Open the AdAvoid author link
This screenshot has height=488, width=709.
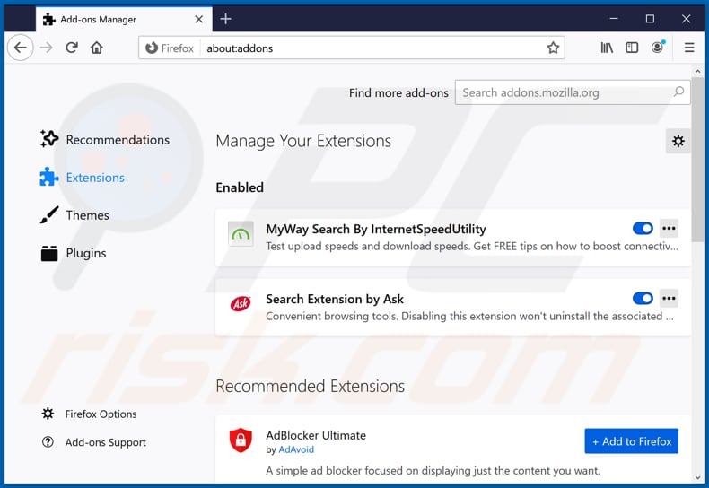[296, 449]
